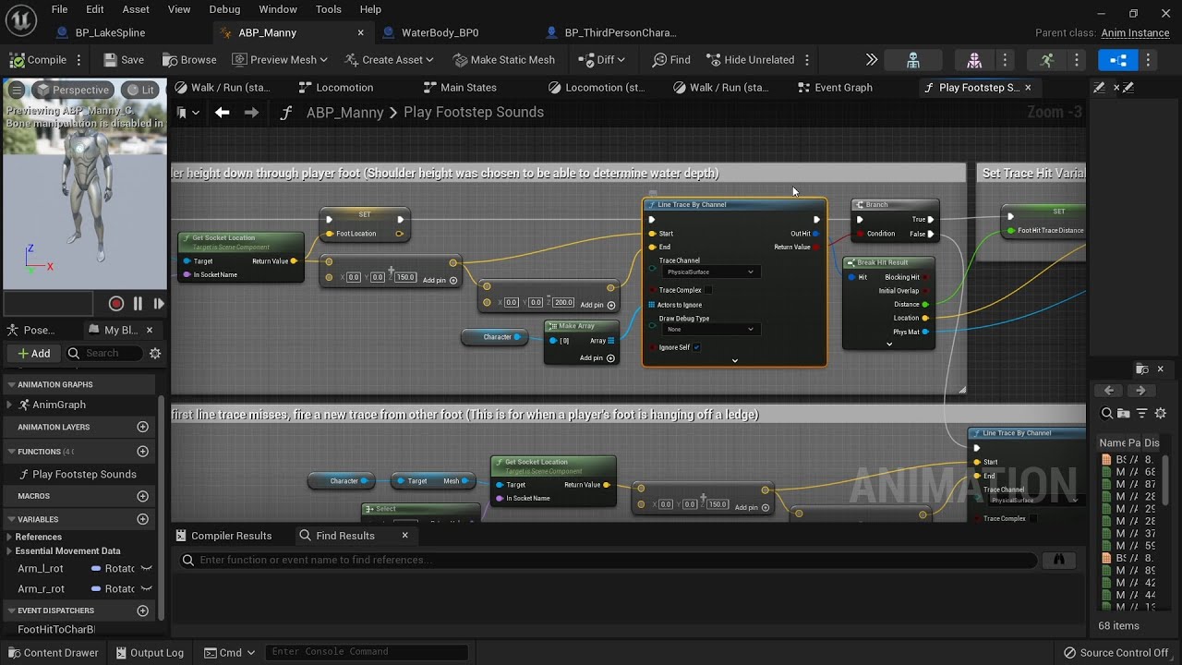Add a new function
Viewport: 1182px width, 665px height.
[142, 452]
